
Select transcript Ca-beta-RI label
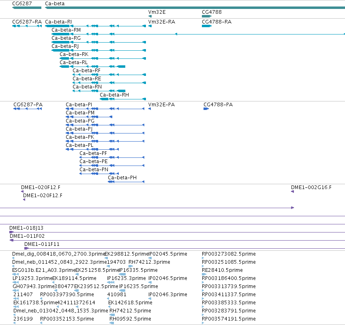click(58, 22)
